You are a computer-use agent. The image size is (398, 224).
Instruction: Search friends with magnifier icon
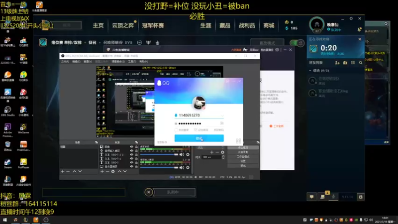[361, 63]
